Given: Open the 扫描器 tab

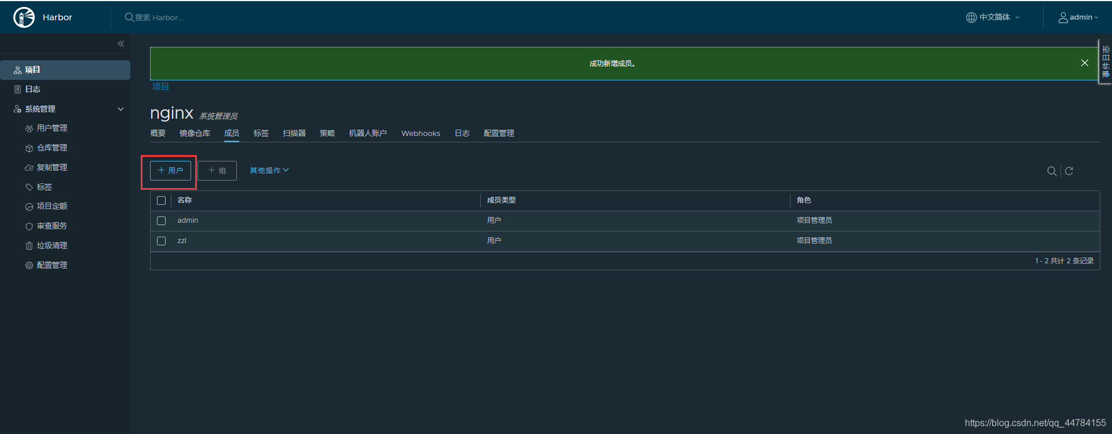Looking at the screenshot, I should click(x=294, y=134).
